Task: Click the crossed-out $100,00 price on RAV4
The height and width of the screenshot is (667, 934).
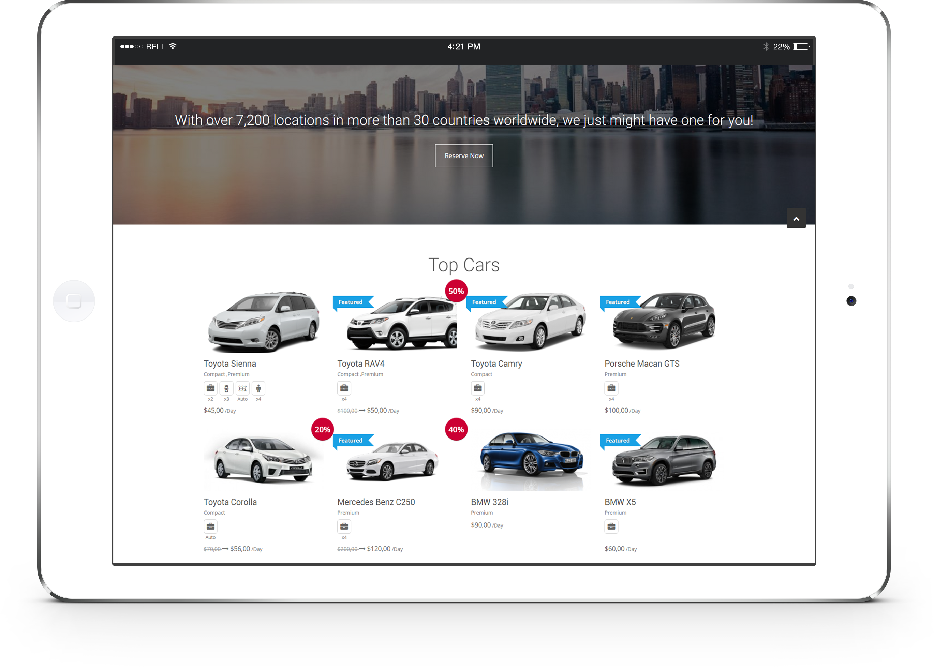Action: tap(347, 411)
